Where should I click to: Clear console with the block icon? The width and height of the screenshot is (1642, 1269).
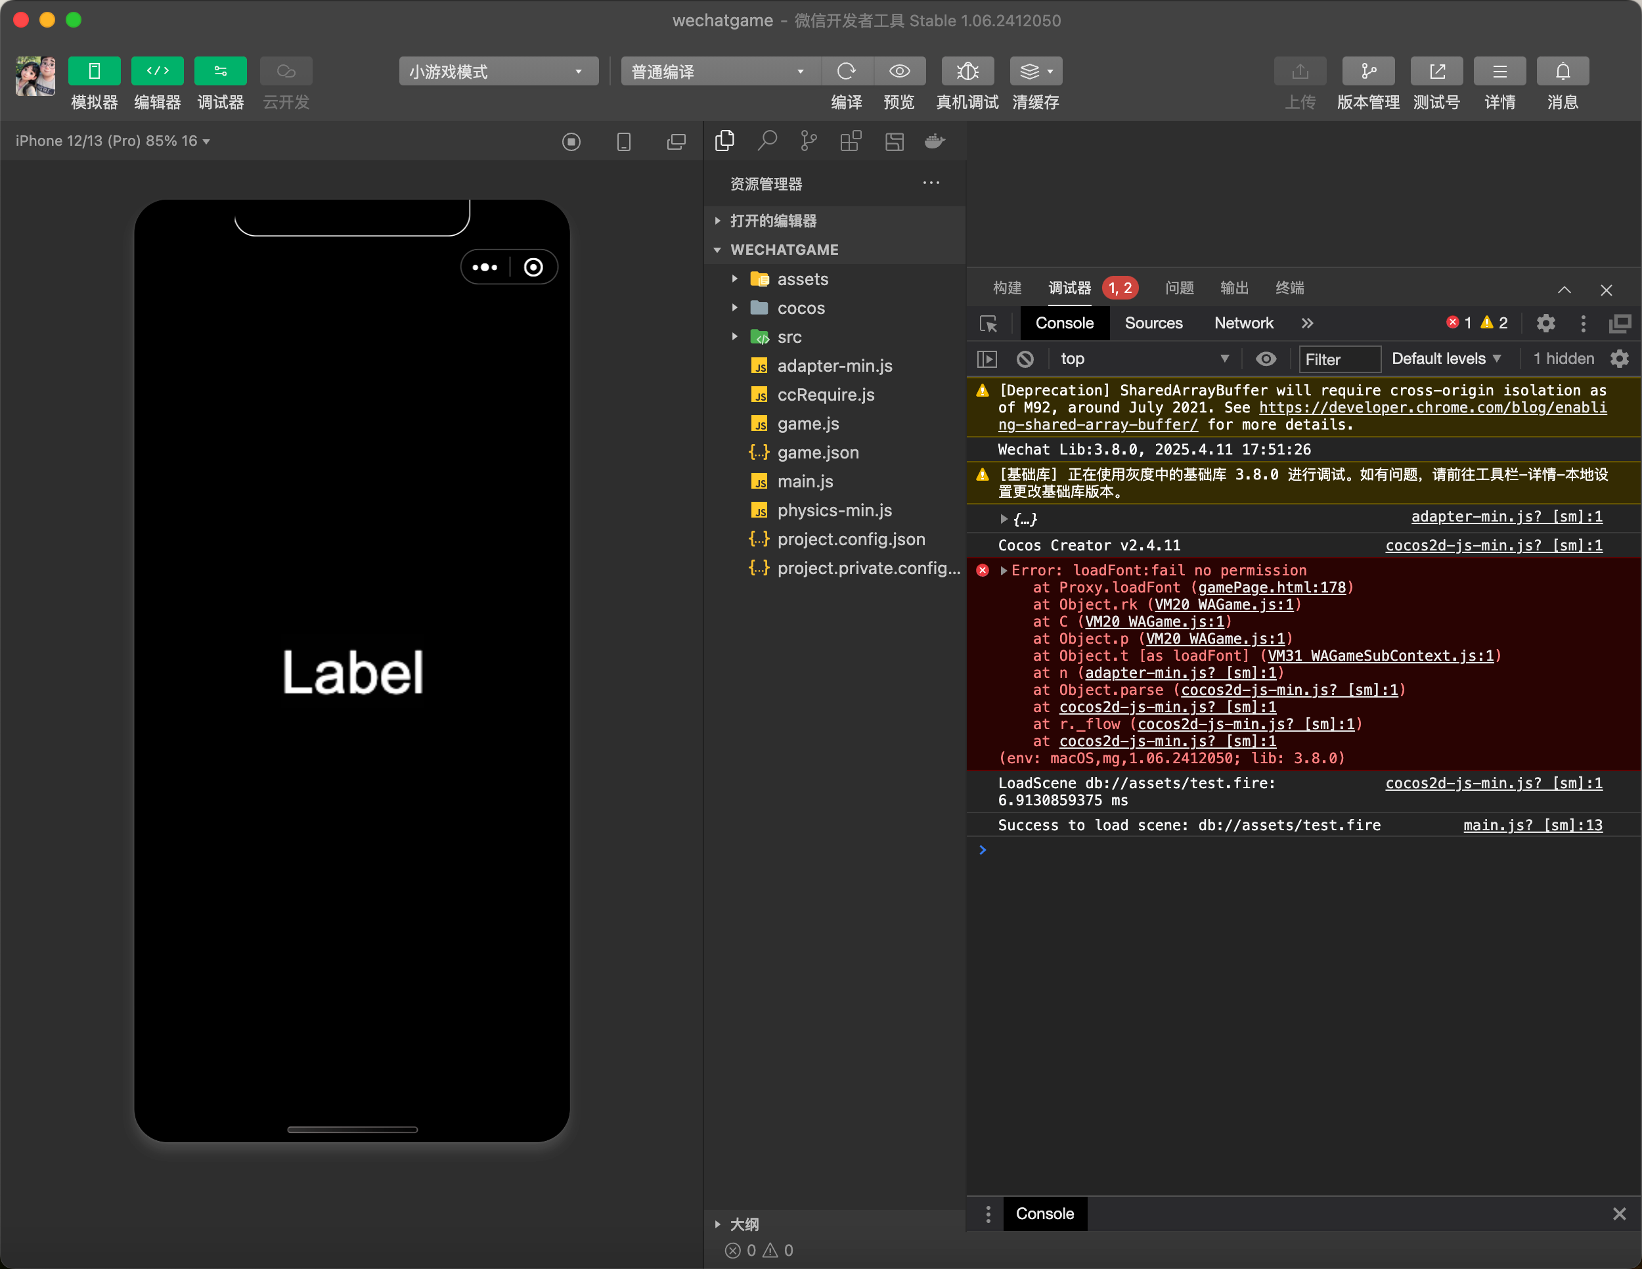coord(1025,359)
